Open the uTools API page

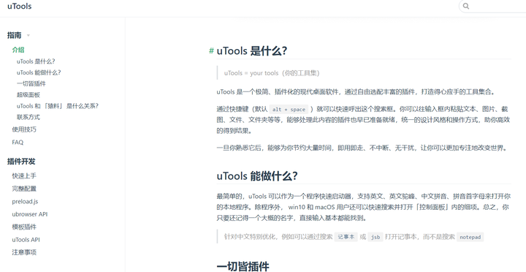click(26, 239)
